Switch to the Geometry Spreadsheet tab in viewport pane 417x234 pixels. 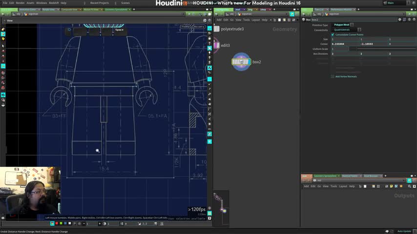[x=116, y=10]
